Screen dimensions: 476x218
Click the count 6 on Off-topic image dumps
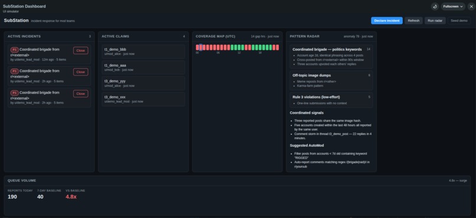369,75
